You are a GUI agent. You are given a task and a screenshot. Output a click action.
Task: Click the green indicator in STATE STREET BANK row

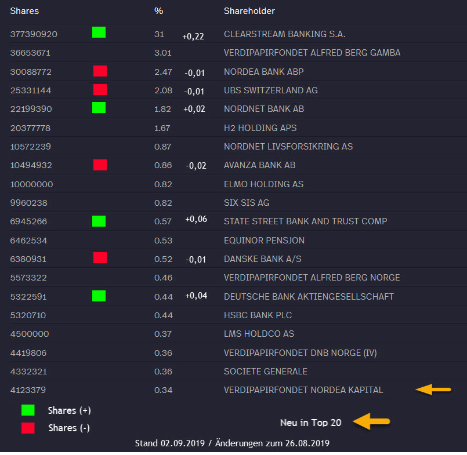click(99, 221)
